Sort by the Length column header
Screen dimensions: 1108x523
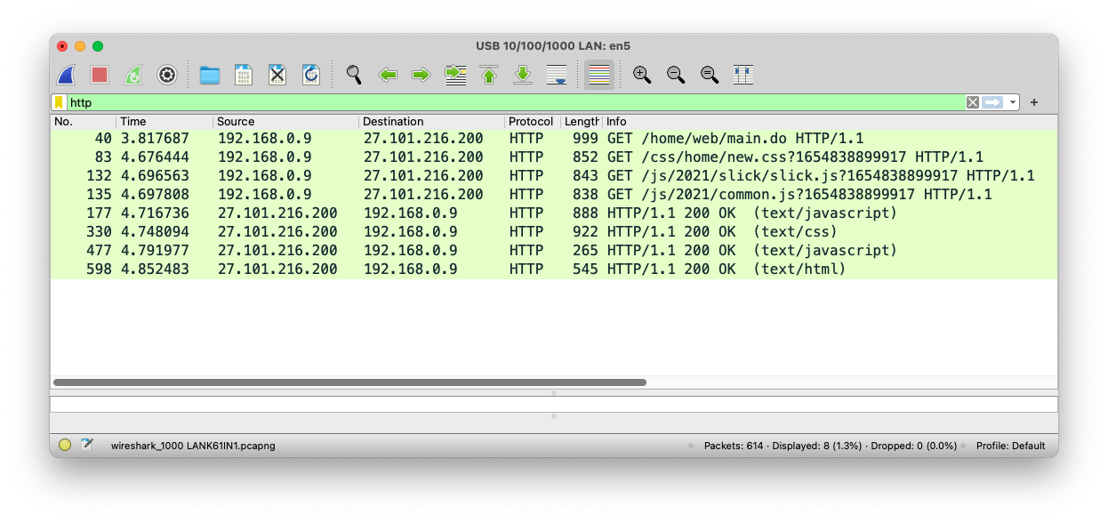point(582,122)
